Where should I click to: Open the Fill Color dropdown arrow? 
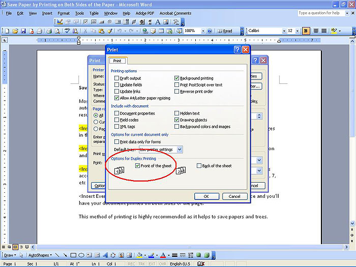[x=145, y=255]
